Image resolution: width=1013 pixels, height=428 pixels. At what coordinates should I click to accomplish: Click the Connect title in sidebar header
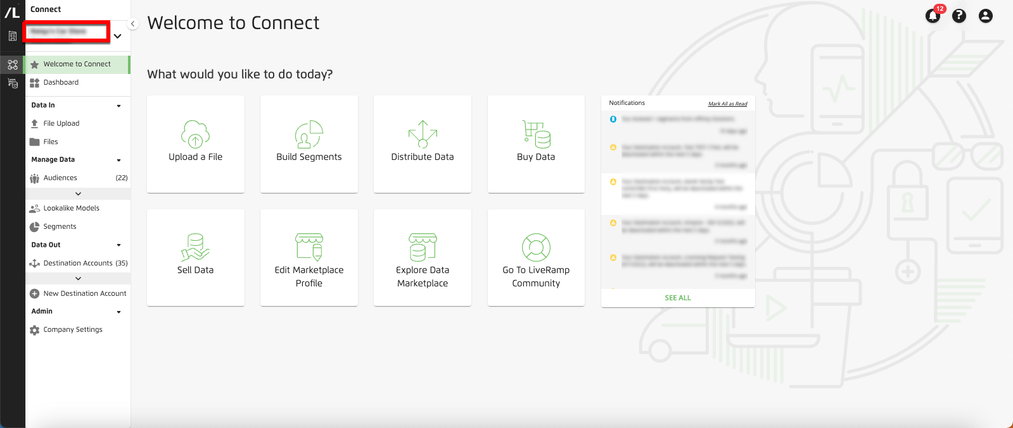click(46, 9)
